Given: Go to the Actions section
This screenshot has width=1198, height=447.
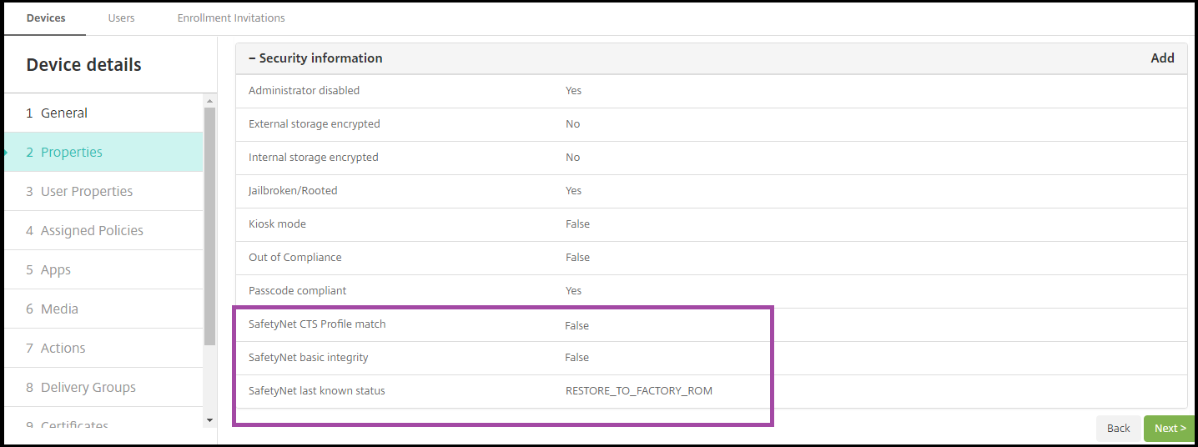Looking at the screenshot, I should [63, 349].
